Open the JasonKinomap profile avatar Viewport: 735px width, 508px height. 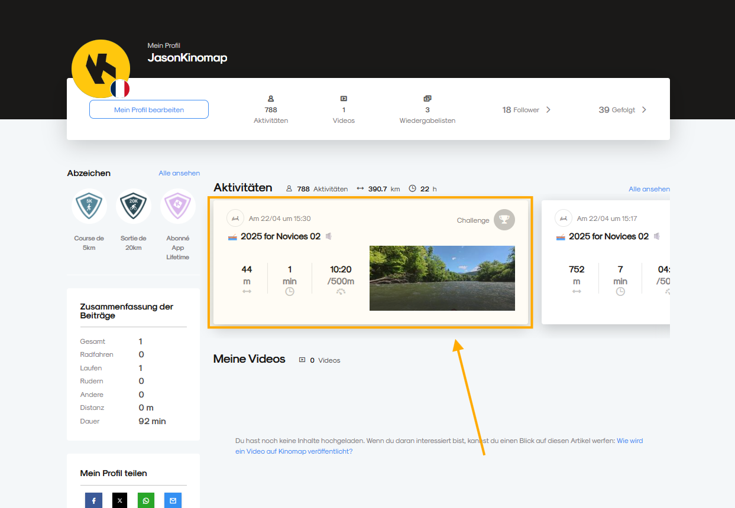(101, 69)
